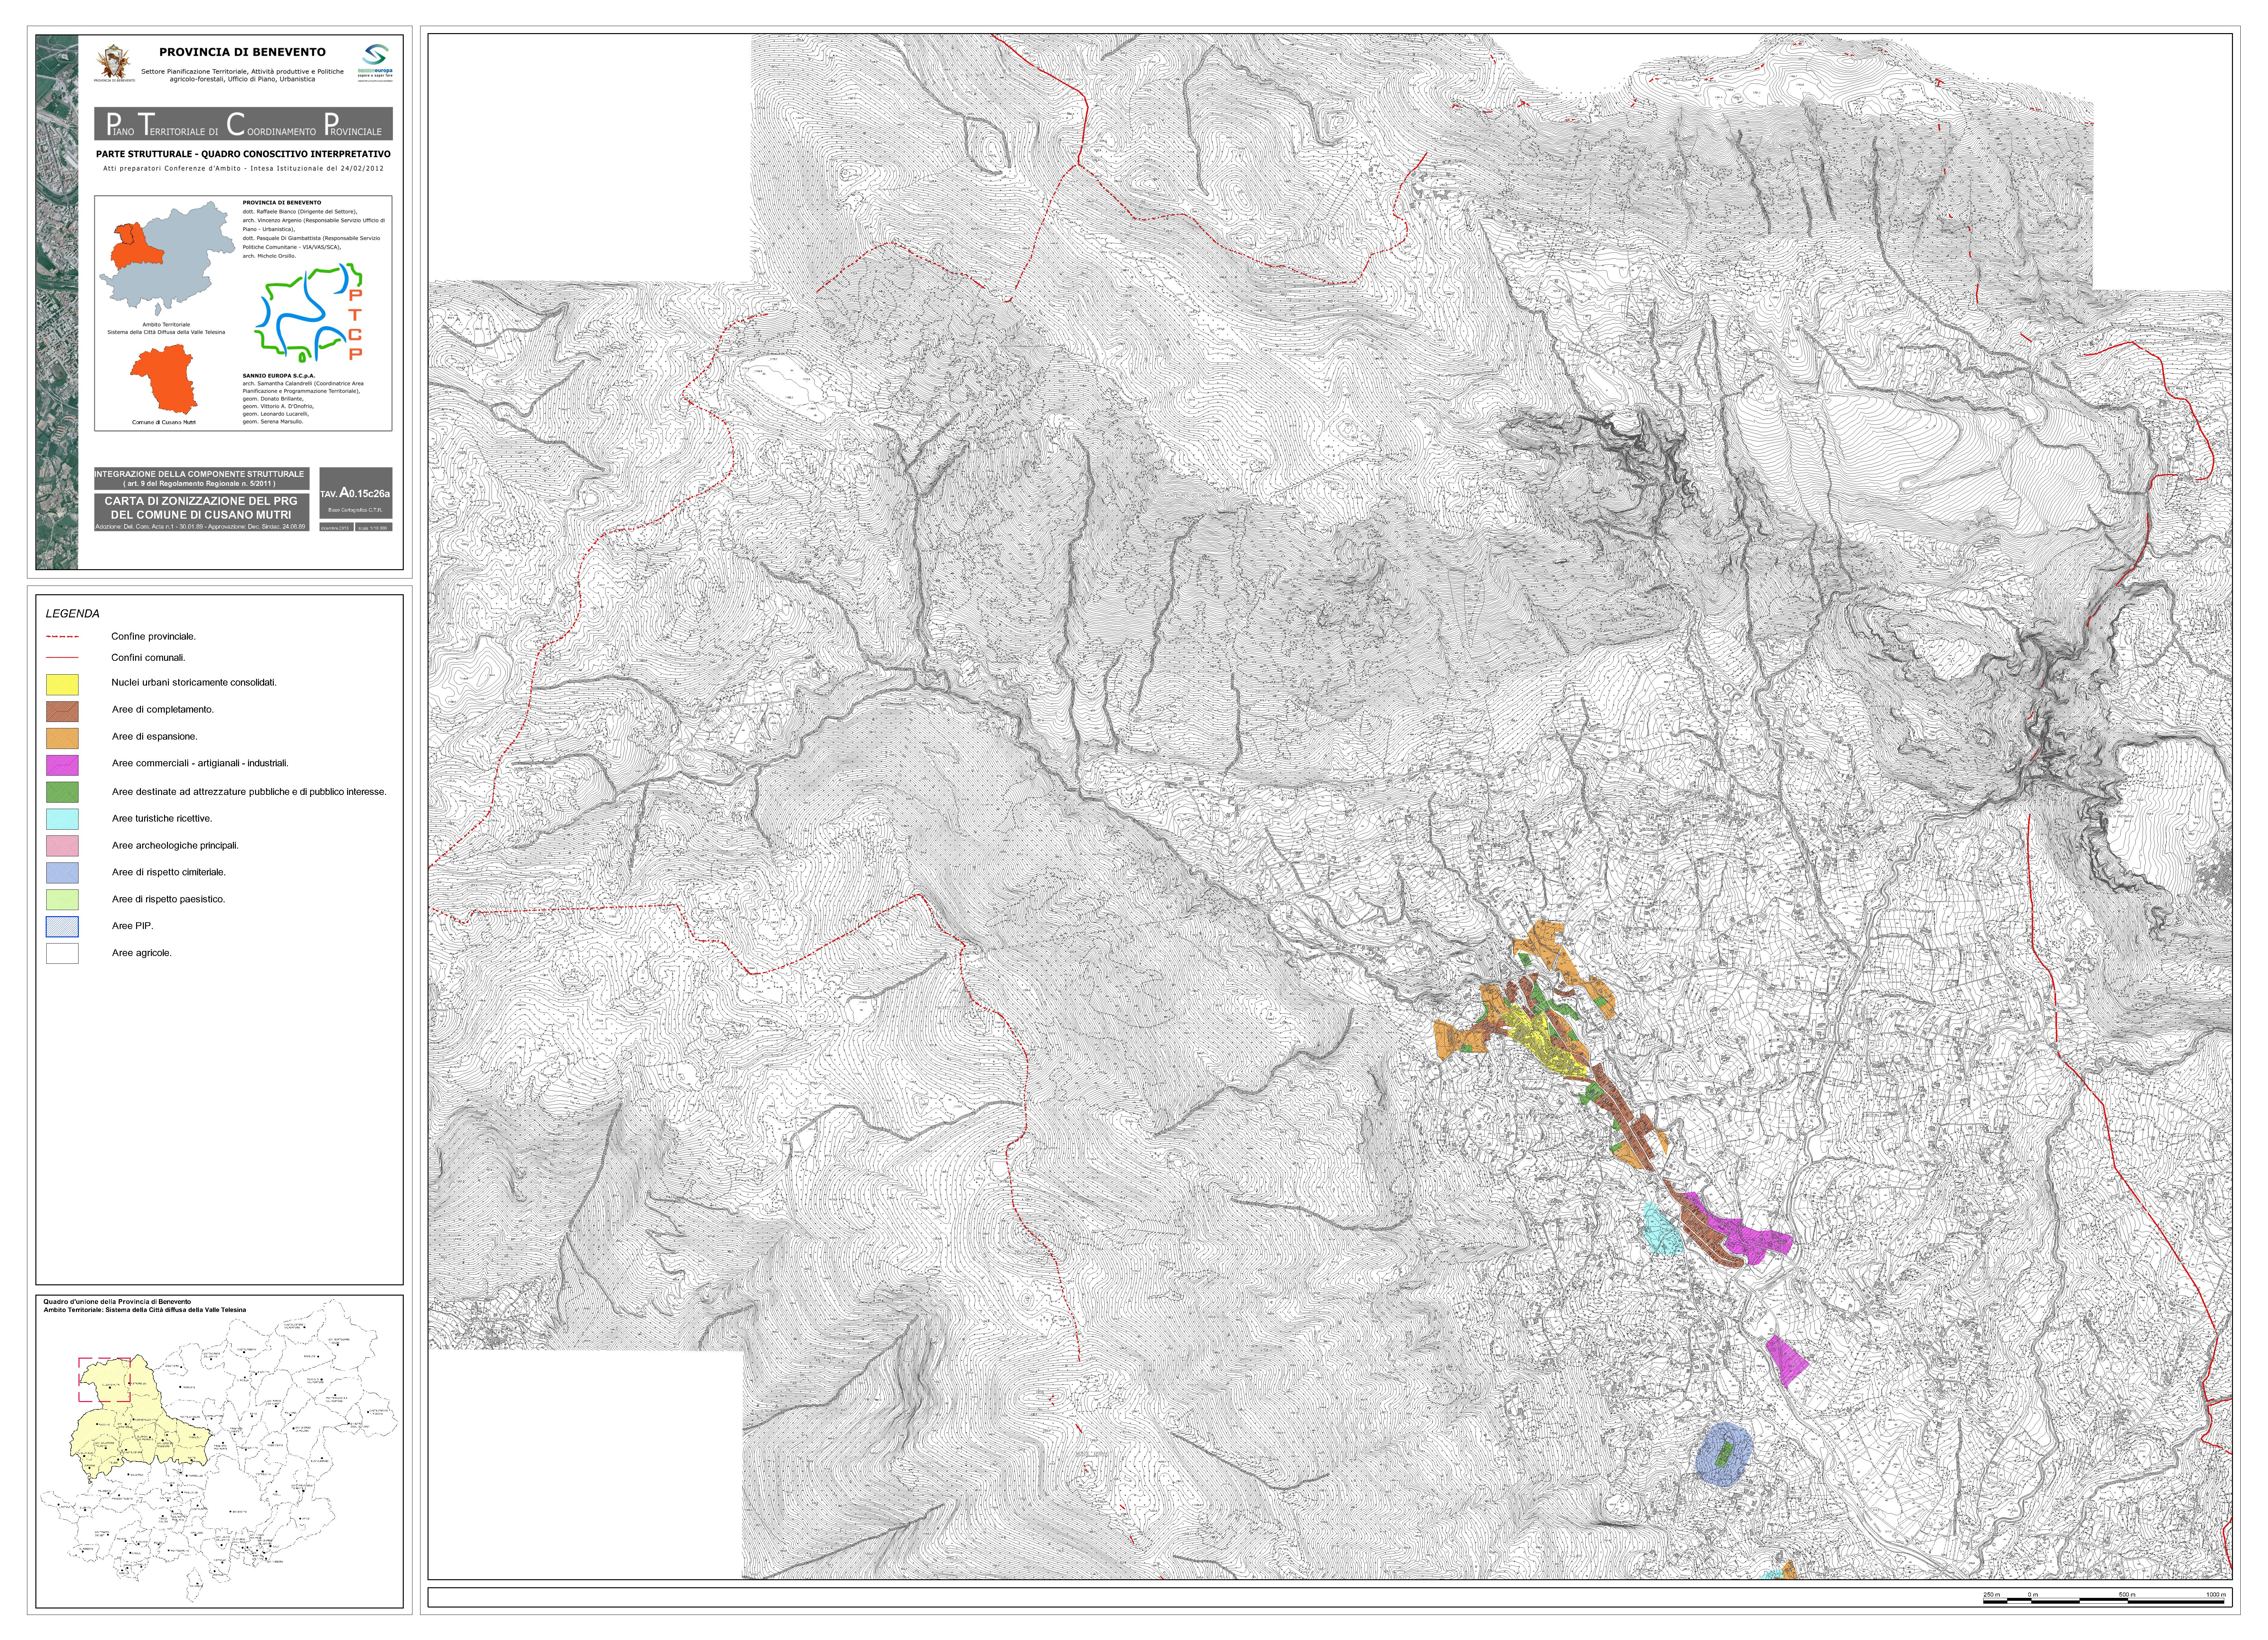Click the orange Aree di espansione swatch
Screen dimensions: 2268x1640
(62, 739)
